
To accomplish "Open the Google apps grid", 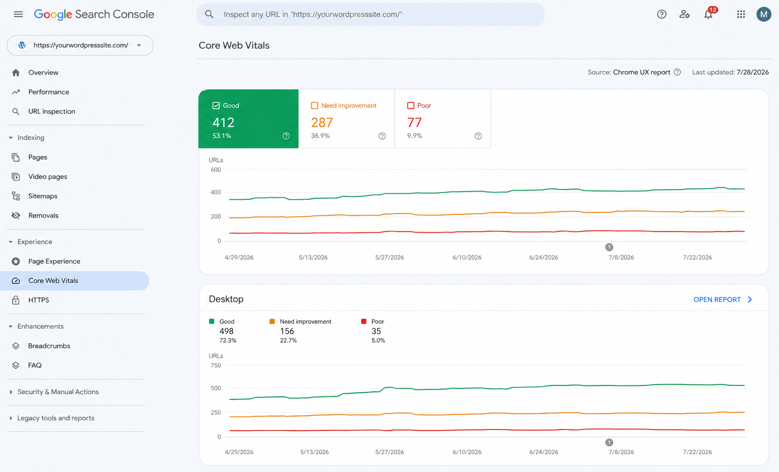I will click(x=741, y=15).
